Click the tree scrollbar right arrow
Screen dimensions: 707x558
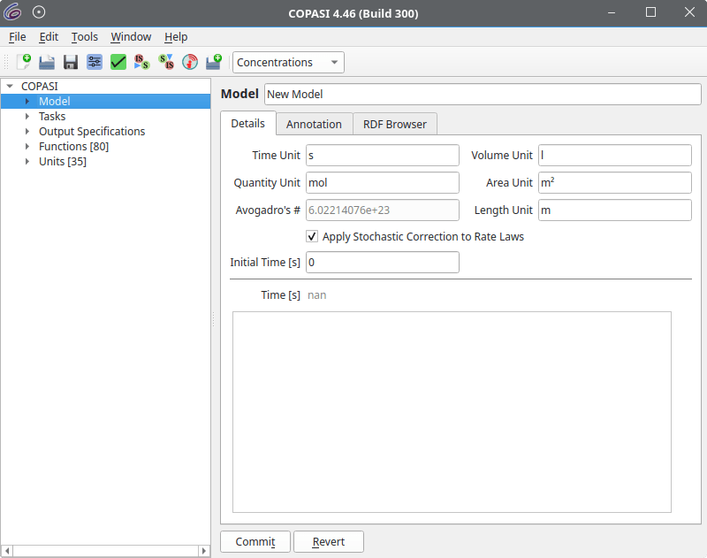click(204, 551)
